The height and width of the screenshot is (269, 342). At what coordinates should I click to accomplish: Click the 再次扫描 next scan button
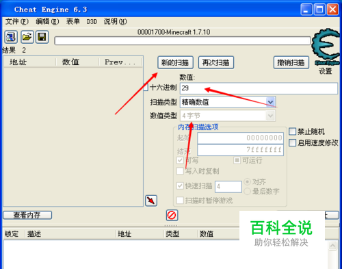click(216, 62)
